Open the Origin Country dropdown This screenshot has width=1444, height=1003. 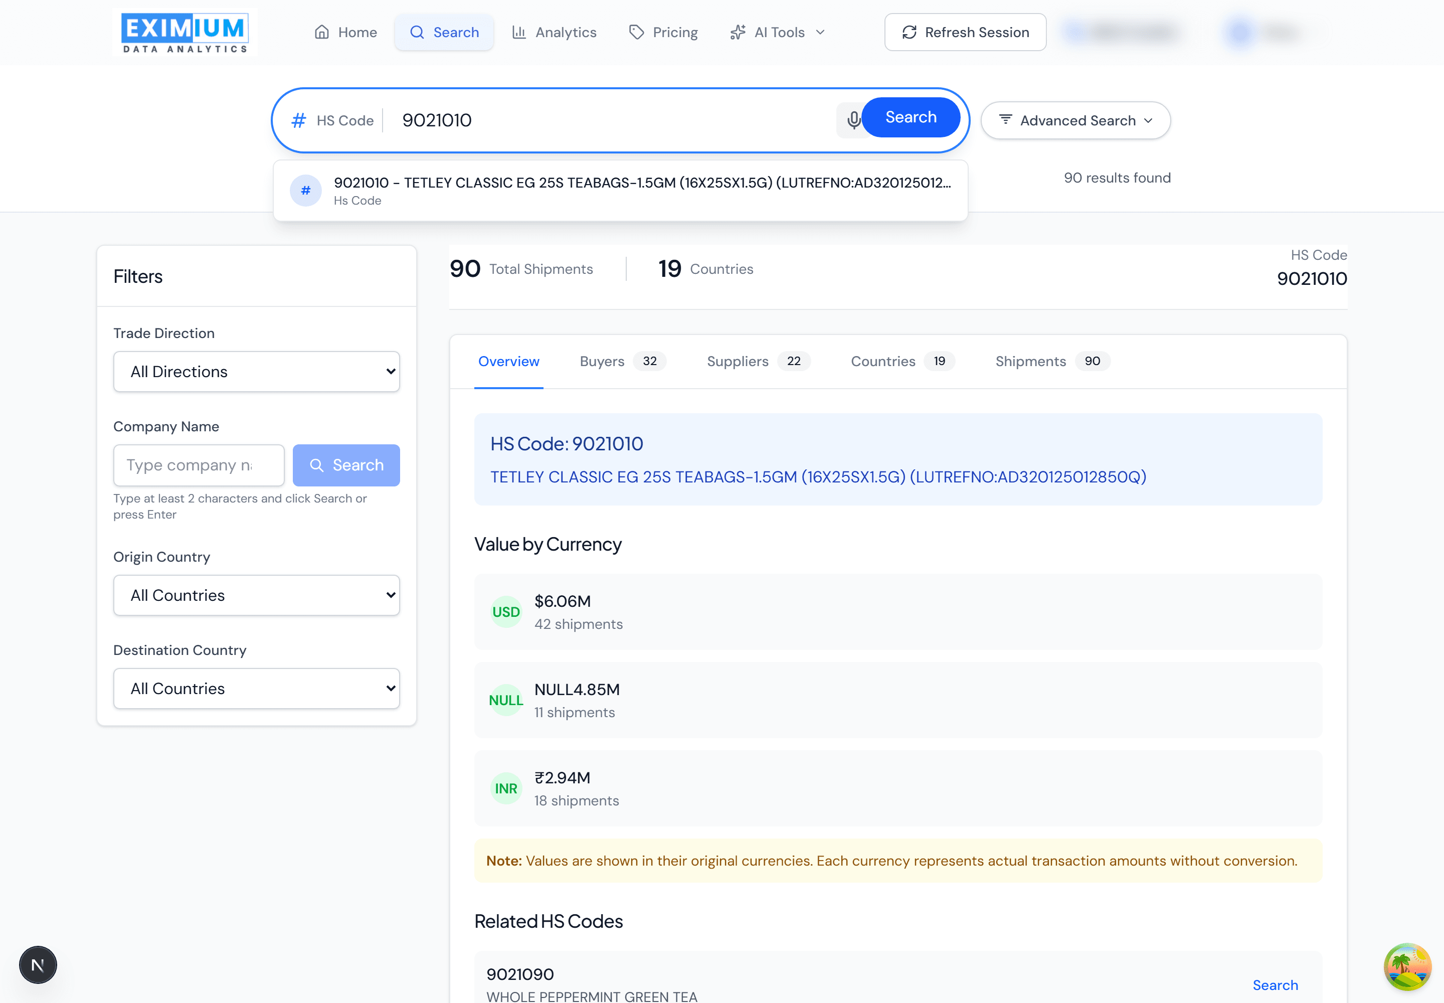tap(256, 595)
